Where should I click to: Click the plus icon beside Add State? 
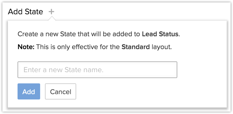[51, 12]
